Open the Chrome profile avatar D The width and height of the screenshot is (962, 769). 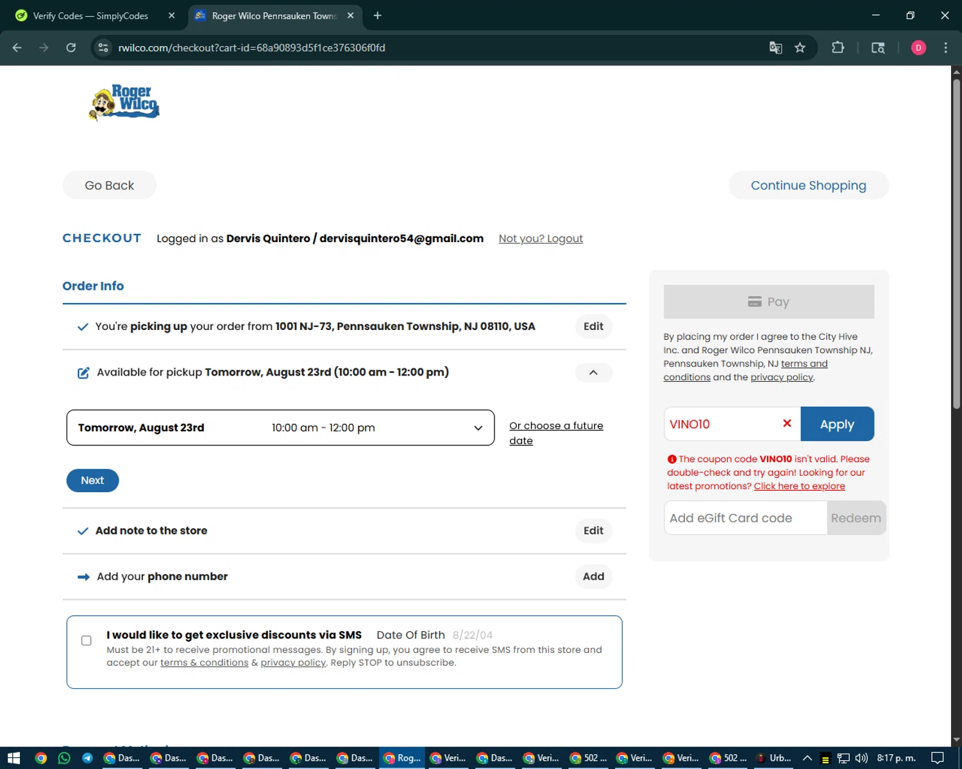[918, 47]
